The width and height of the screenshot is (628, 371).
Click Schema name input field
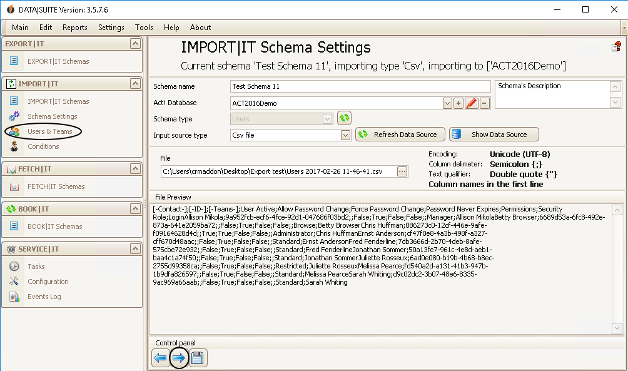pyautogui.click(x=360, y=86)
